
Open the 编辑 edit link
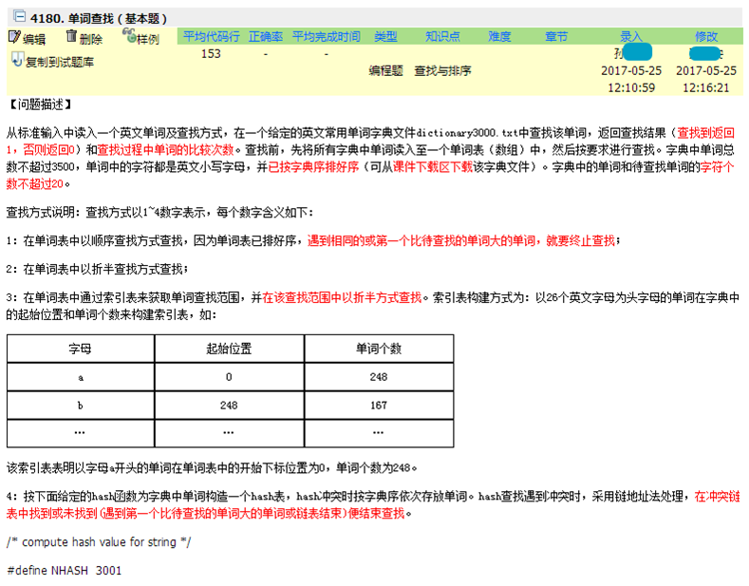(34, 39)
